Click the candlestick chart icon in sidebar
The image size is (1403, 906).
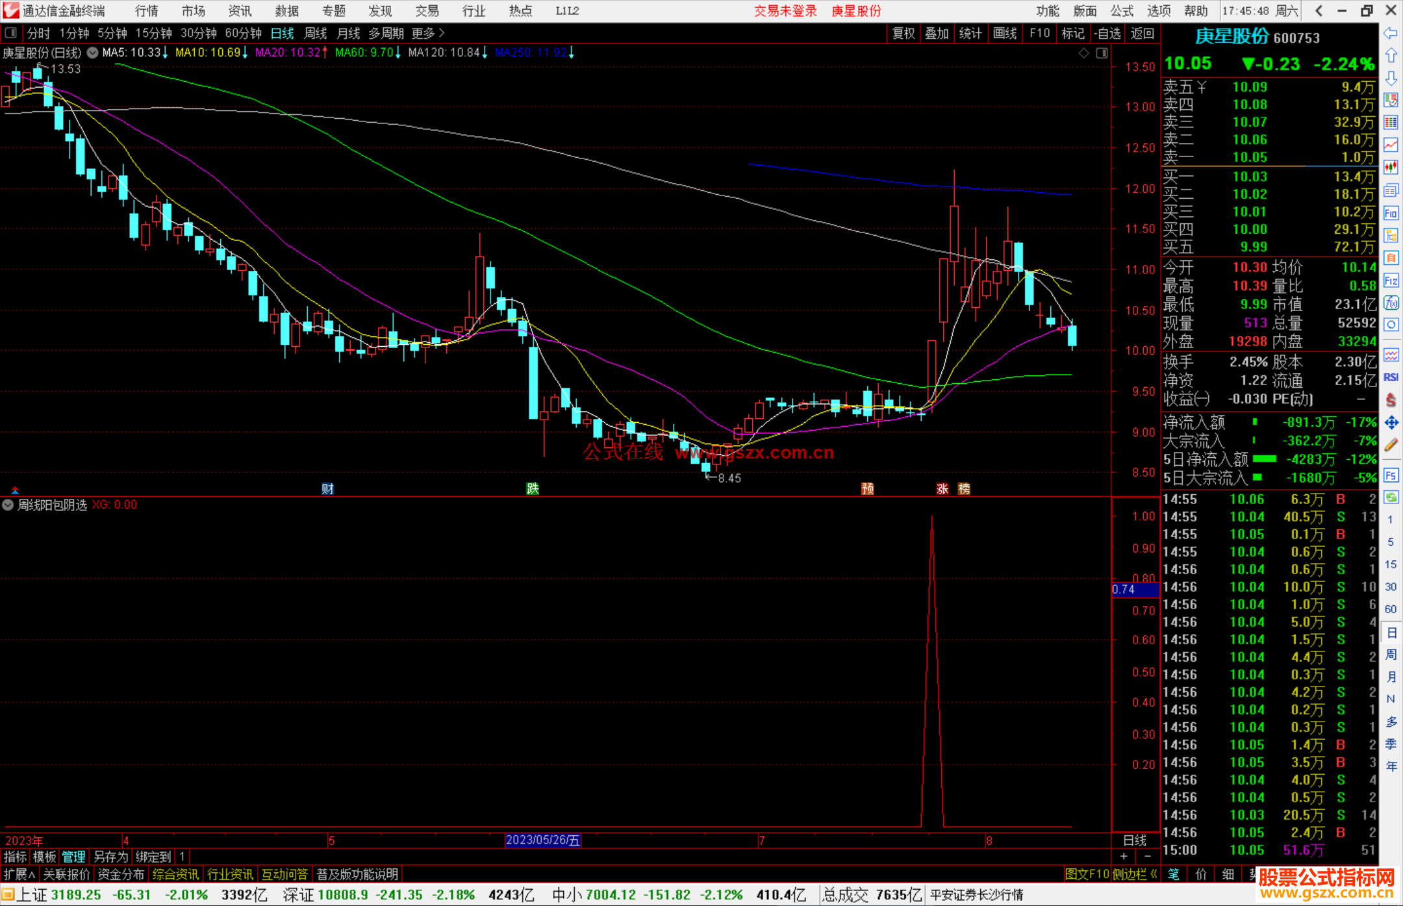[x=1391, y=168]
